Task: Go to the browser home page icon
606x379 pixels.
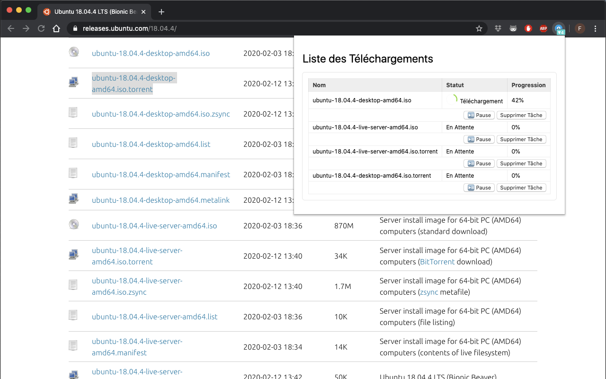Action: (x=56, y=28)
